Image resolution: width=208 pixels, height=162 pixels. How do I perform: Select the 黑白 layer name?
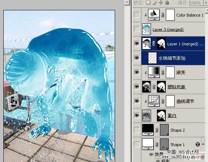coord(172,116)
